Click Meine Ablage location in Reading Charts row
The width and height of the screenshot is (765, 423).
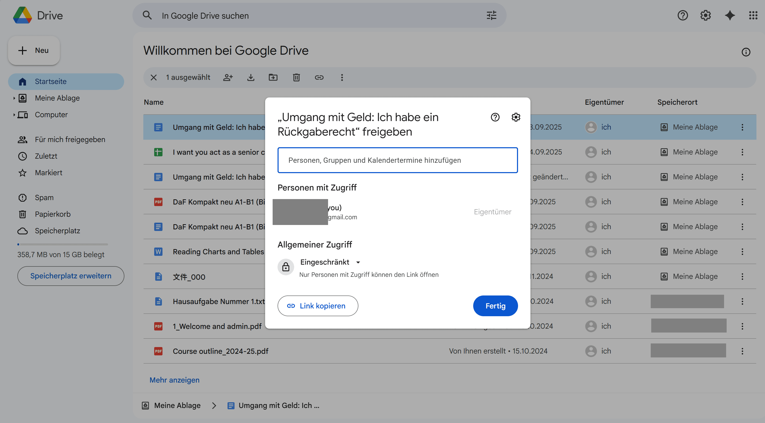[689, 252]
